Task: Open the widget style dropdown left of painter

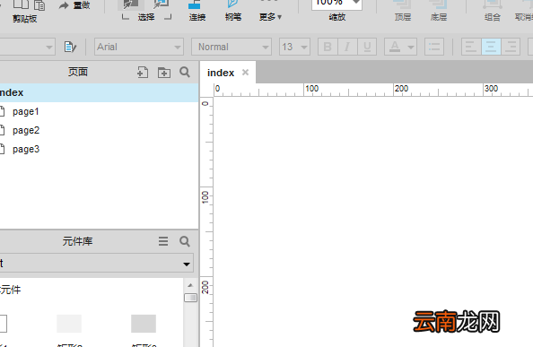Action: tap(27, 47)
